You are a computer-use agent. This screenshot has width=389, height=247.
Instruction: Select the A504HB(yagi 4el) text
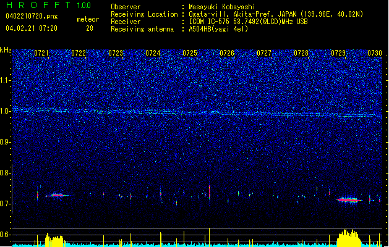(x=218, y=29)
